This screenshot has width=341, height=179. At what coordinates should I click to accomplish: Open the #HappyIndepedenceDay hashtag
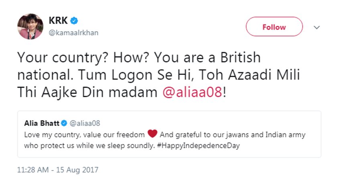click(197, 145)
